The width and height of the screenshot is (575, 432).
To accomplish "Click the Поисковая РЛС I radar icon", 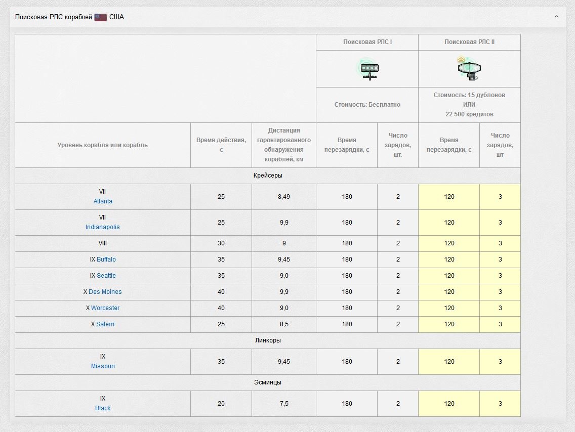I will coord(367,69).
